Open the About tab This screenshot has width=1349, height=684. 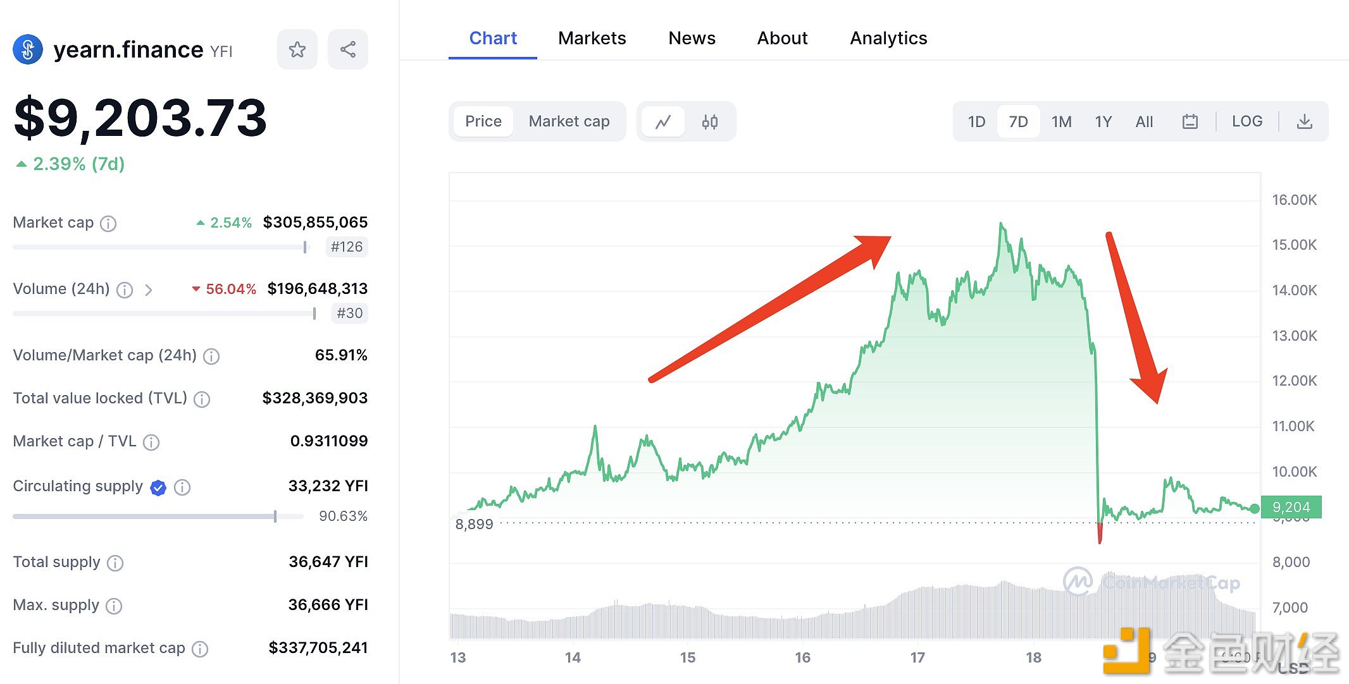coord(782,39)
